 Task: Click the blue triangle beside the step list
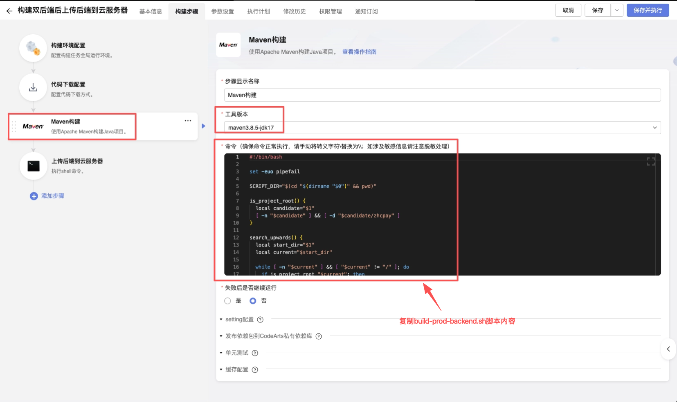coord(203,126)
